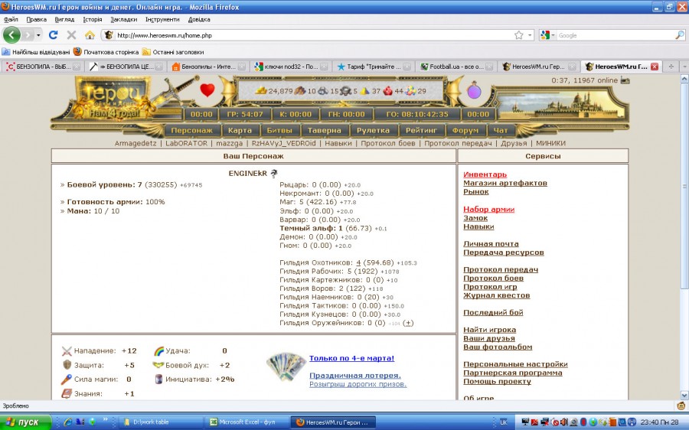Click the crossed swords Нападение icon
Screen dimensions: 689x430
67,351
